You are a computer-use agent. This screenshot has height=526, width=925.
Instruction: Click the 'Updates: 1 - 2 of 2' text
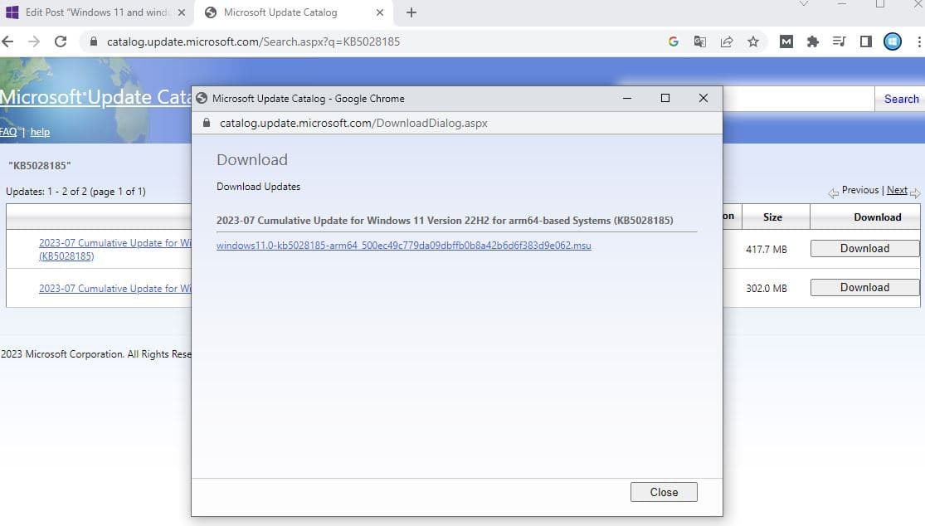pyautogui.click(x=75, y=192)
